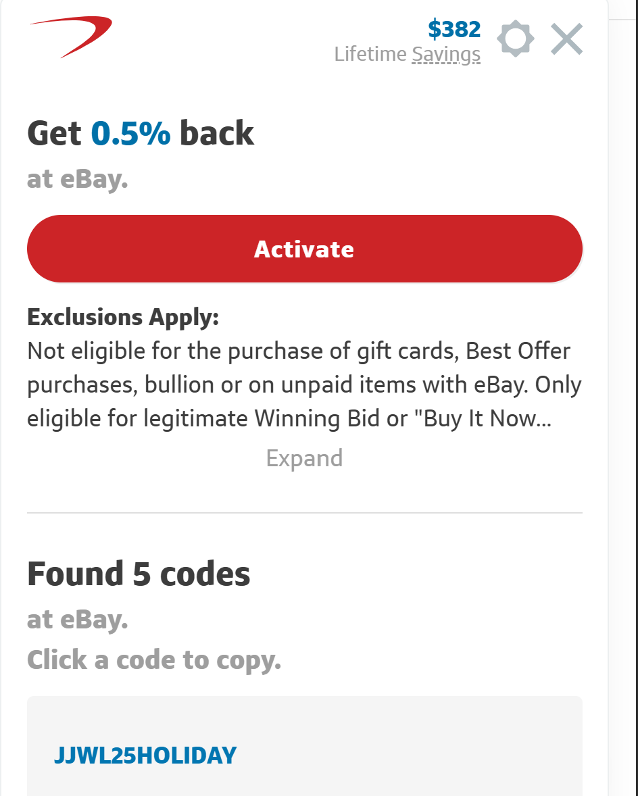638x796 pixels.
Task: Click the 'Click a code to copy.' hint
Action: tap(154, 660)
